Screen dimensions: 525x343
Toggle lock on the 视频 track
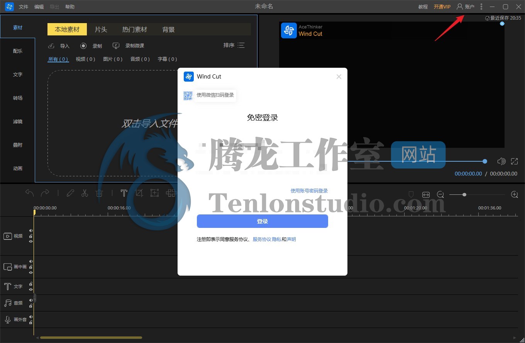[31, 236]
